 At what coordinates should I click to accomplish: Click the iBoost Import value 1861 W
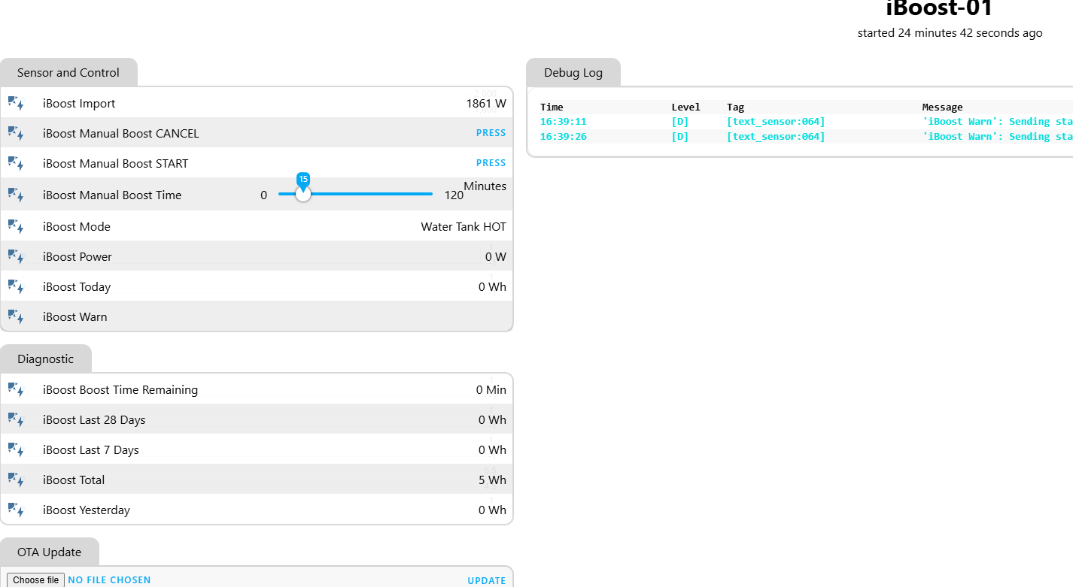tap(486, 104)
